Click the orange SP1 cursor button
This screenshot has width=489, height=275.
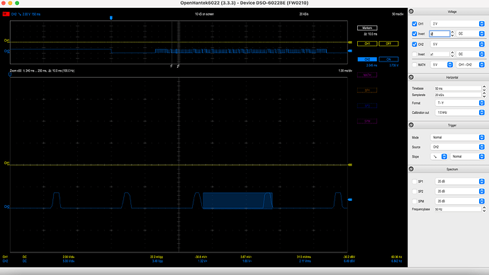(x=367, y=90)
